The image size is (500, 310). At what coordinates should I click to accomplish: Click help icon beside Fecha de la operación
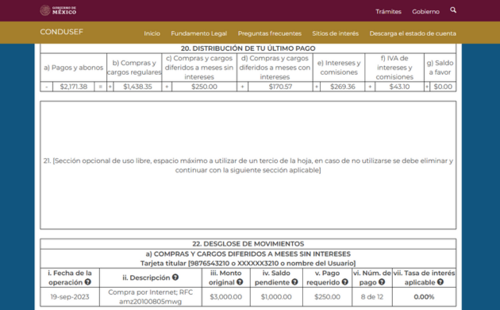(x=88, y=282)
